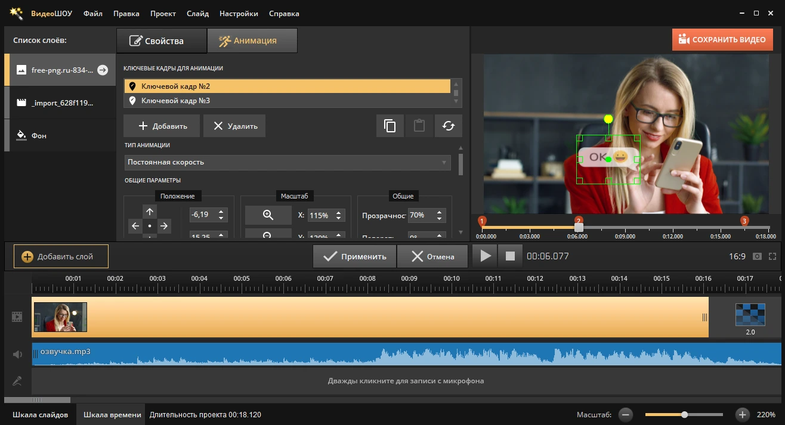Select the озвучка.mp3 audio clip
This screenshot has width=785, height=425.
[407, 353]
